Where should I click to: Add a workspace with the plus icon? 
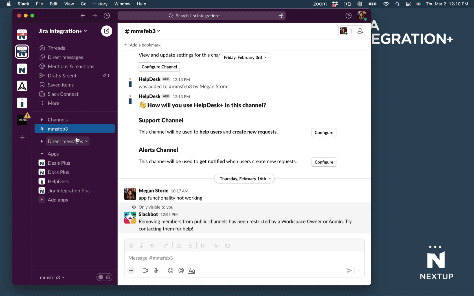coord(22,137)
